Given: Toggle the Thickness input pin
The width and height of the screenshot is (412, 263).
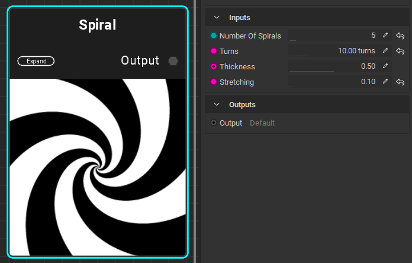Looking at the screenshot, I should (x=214, y=66).
